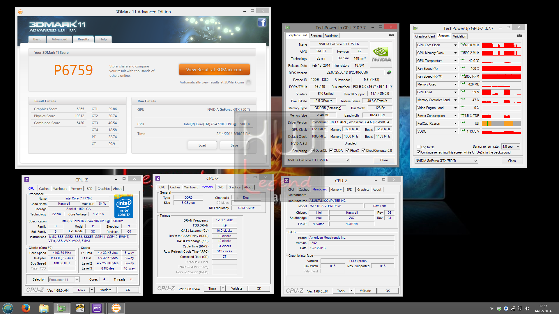Enable Log to file checkbox
The width and height of the screenshot is (559, 314).
pyautogui.click(x=418, y=147)
